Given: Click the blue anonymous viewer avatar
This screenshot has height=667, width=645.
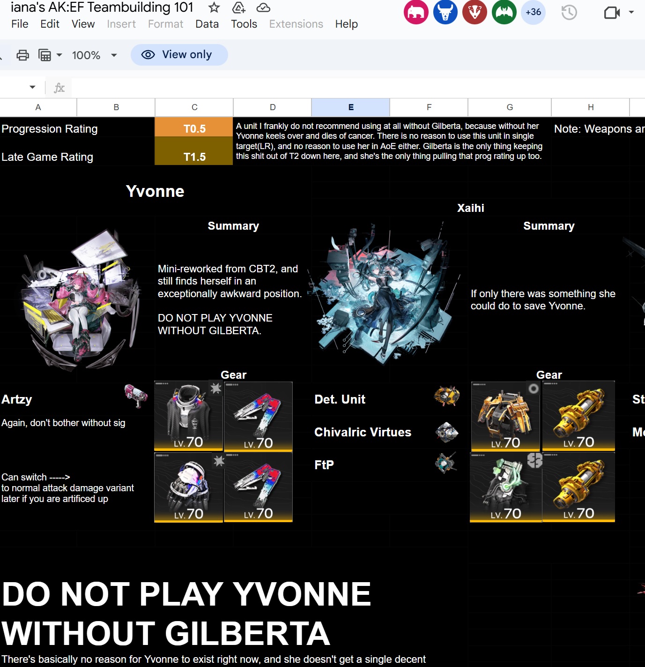Looking at the screenshot, I should click(x=445, y=12).
